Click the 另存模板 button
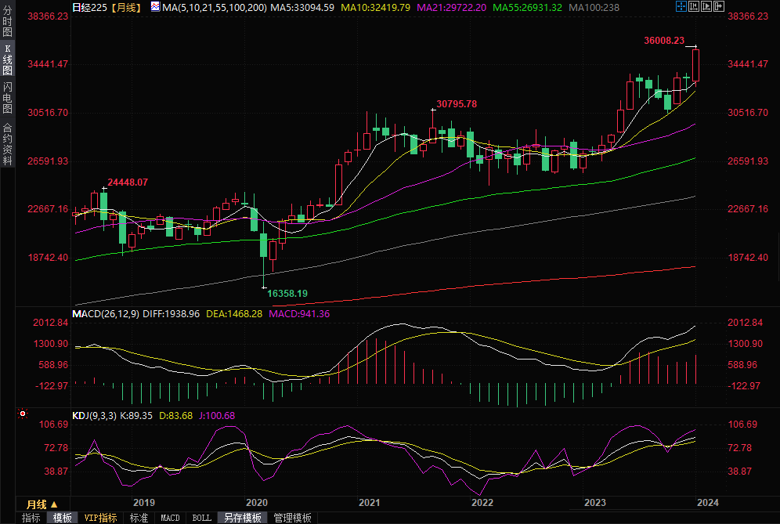The height and width of the screenshot is (524, 780). tap(242, 518)
